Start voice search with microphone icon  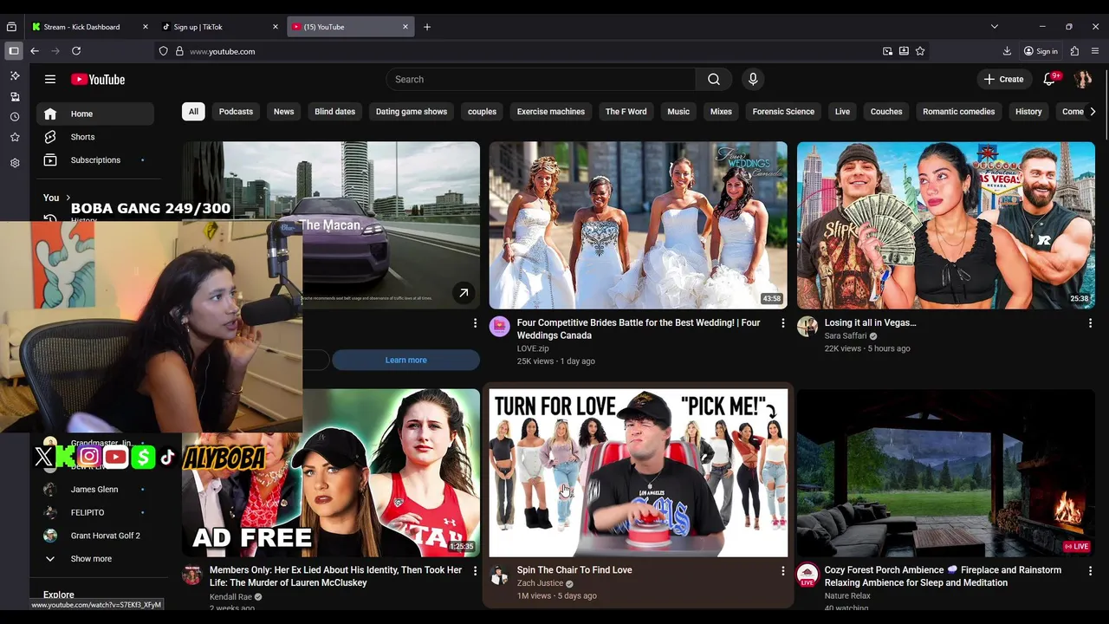(x=753, y=79)
